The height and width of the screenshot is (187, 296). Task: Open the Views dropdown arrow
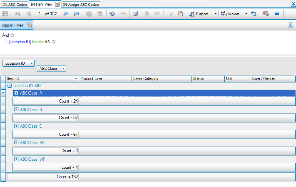point(246,14)
